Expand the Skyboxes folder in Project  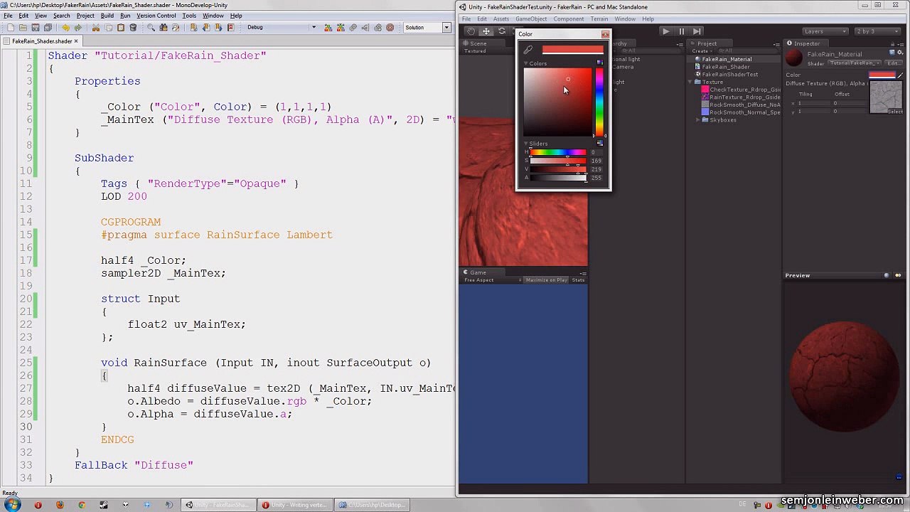(698, 120)
